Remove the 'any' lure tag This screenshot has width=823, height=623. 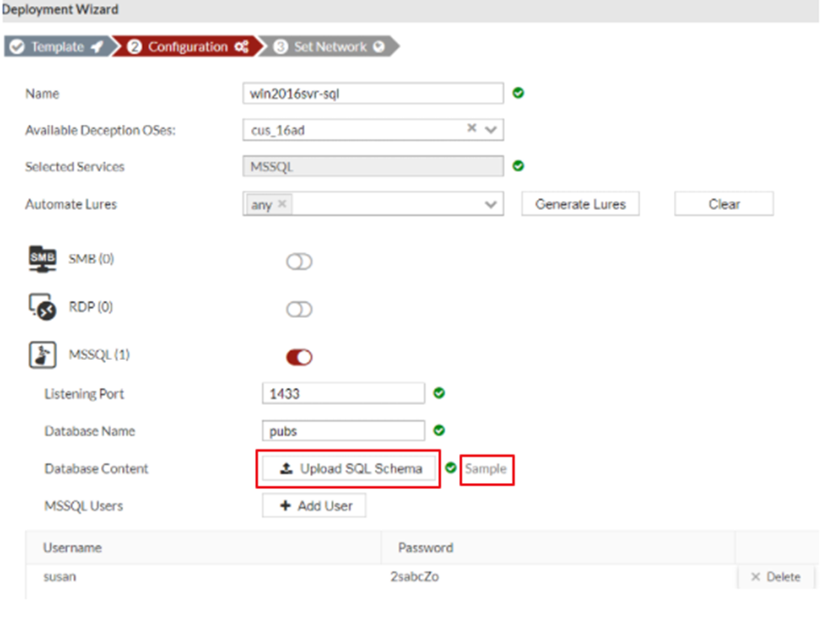(x=282, y=203)
